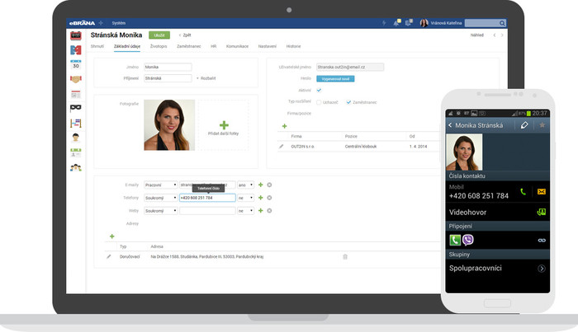Viewport: 578px width, 332px height.
Task: Click the pencil icon beside OUT2IN s.r.o.
Action: [x=282, y=147]
